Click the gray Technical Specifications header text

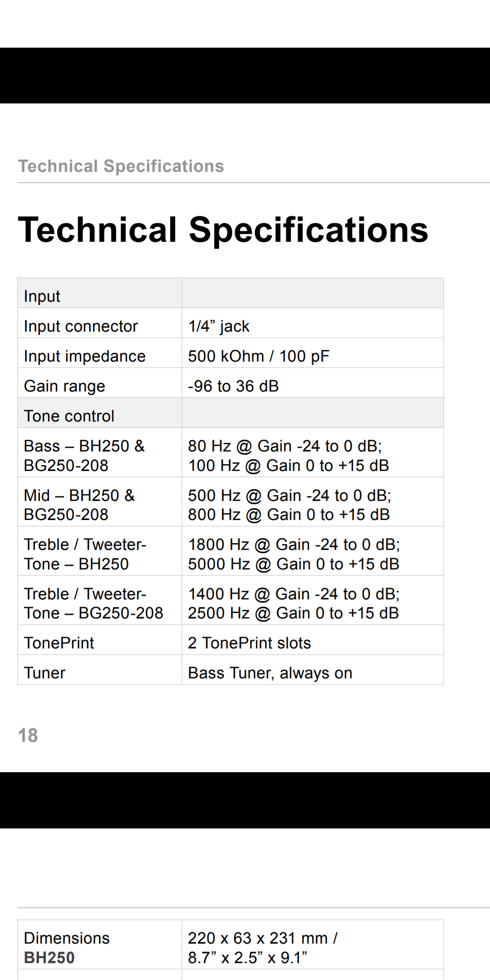121,166
